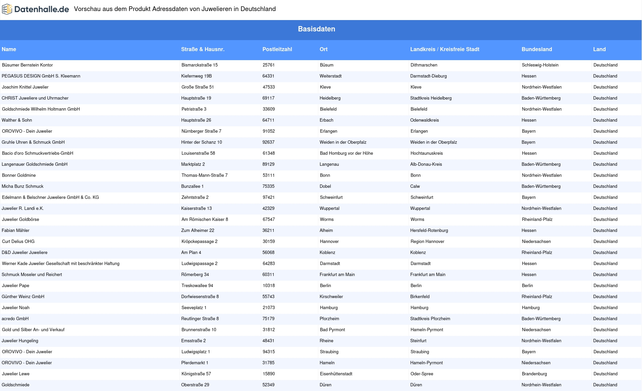Screen dimensions: 642x391
Task: Select Curt Delius OHG
Action: (x=18, y=242)
